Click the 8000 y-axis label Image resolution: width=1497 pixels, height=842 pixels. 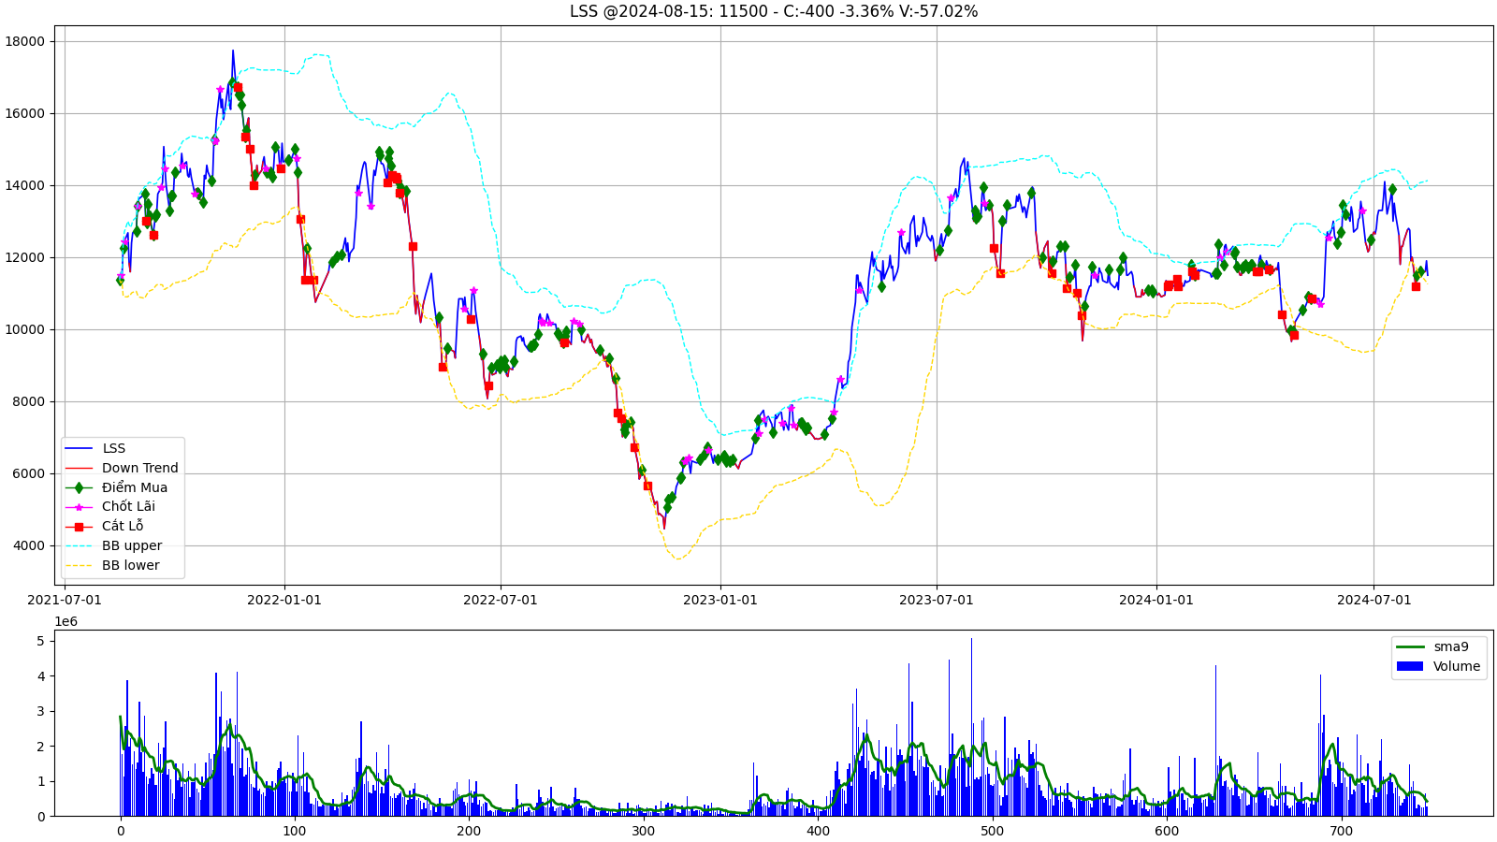[28, 401]
